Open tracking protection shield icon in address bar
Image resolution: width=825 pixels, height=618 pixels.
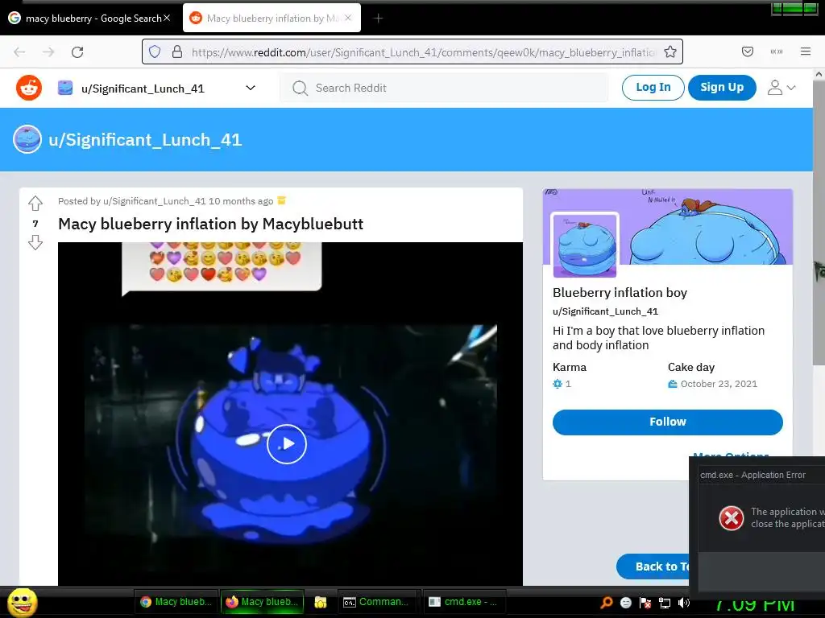point(155,51)
